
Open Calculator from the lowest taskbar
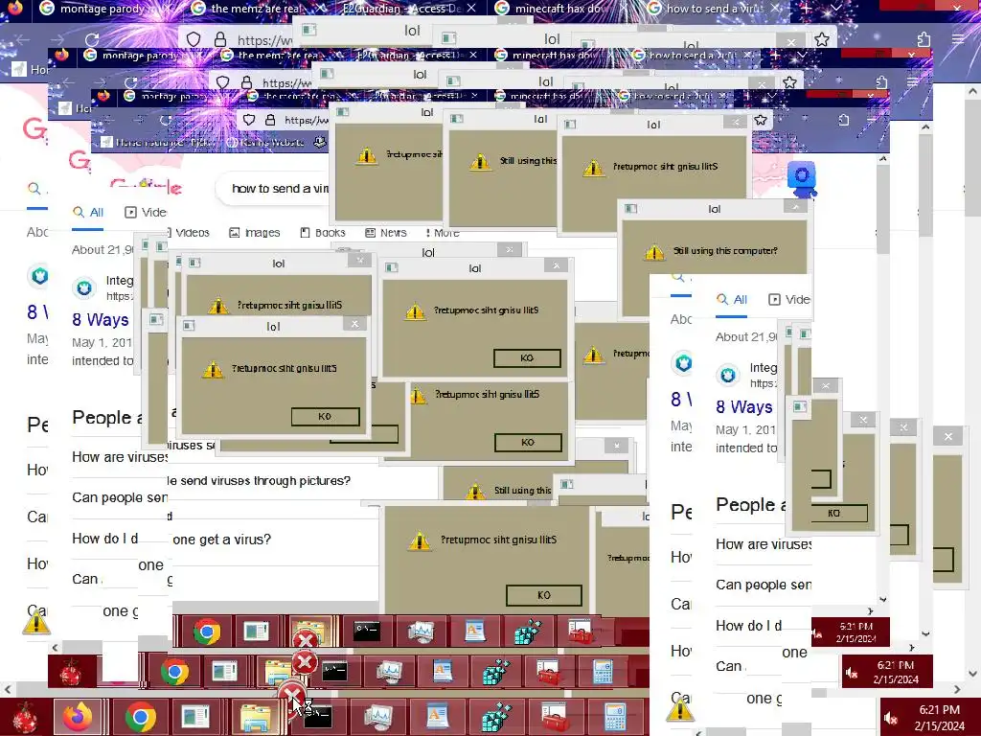pyautogui.click(x=615, y=717)
